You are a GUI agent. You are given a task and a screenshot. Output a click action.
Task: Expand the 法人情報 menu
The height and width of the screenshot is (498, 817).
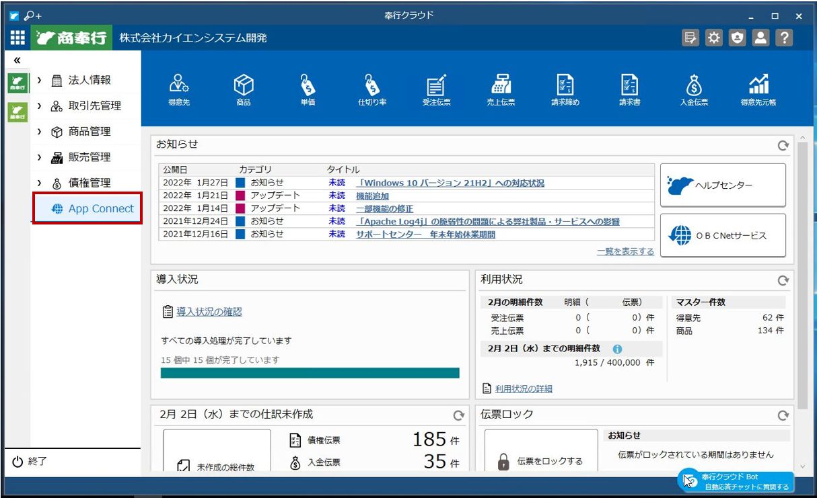point(85,80)
